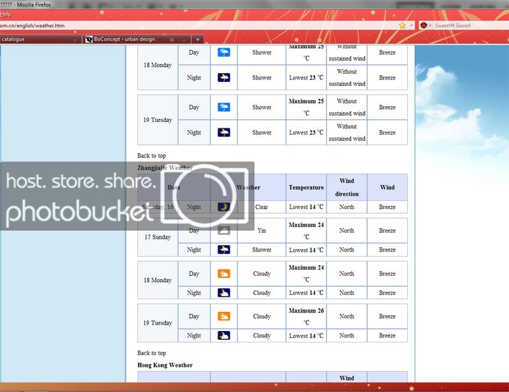Screen dimensions: 509x392
Task: Click Back to top above Zhangjiajie Weather
Action: coord(151,156)
